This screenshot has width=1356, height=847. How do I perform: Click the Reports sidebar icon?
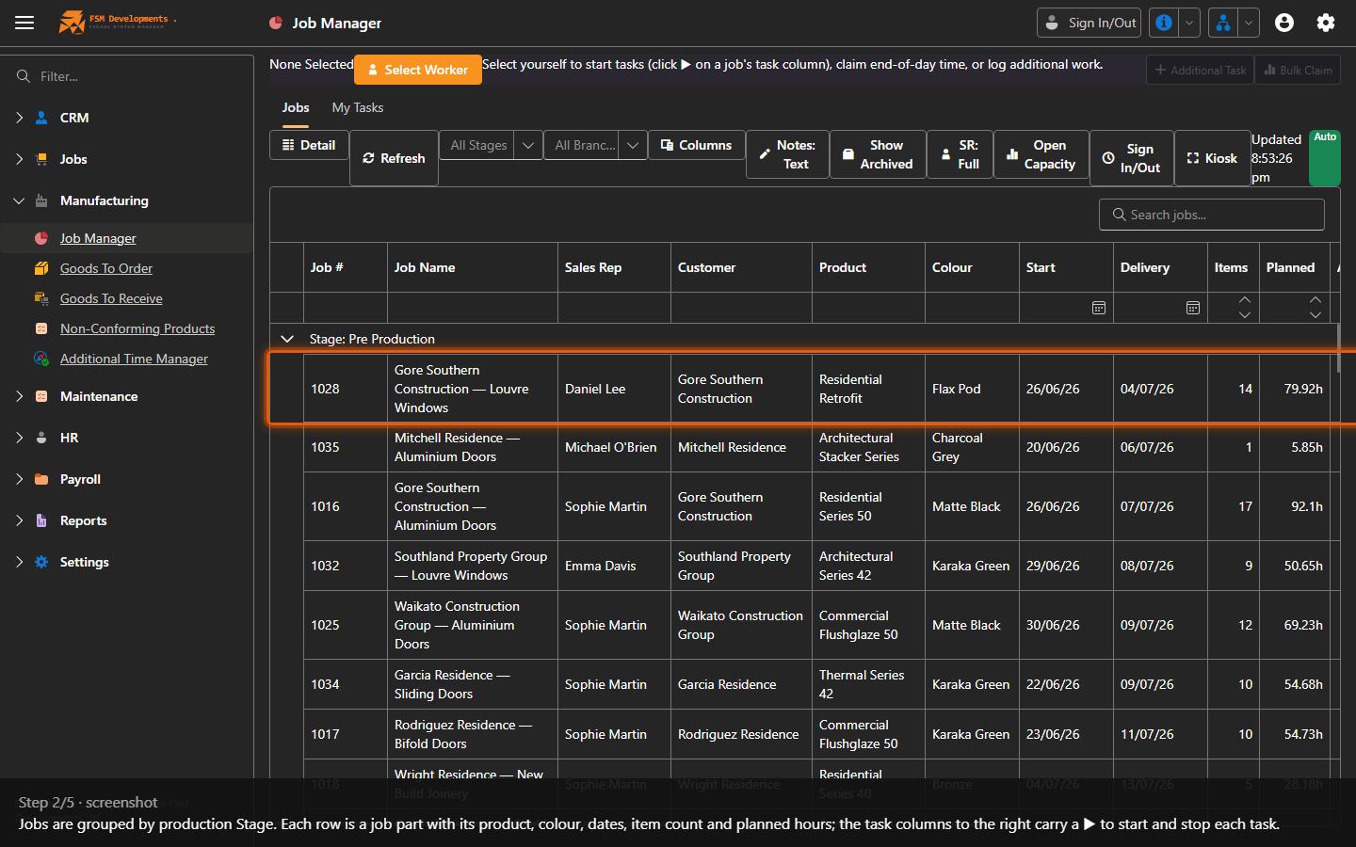click(41, 520)
